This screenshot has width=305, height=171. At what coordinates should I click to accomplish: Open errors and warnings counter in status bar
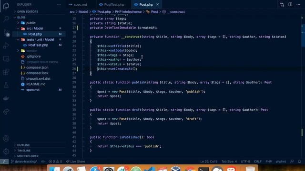55,161
